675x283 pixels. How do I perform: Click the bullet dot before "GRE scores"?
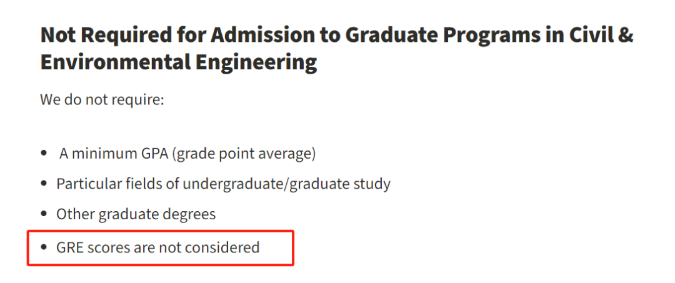tap(44, 248)
